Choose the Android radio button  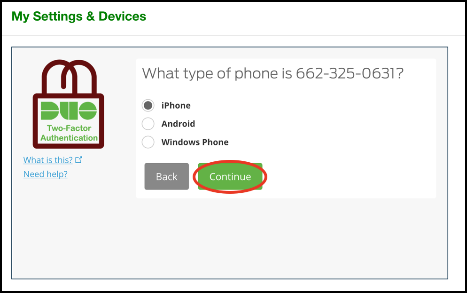(148, 124)
